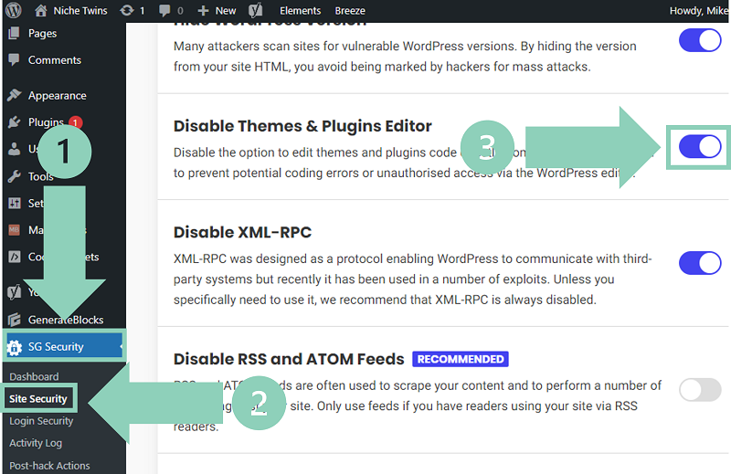Click the Comments icon in sidebar

tap(14, 59)
